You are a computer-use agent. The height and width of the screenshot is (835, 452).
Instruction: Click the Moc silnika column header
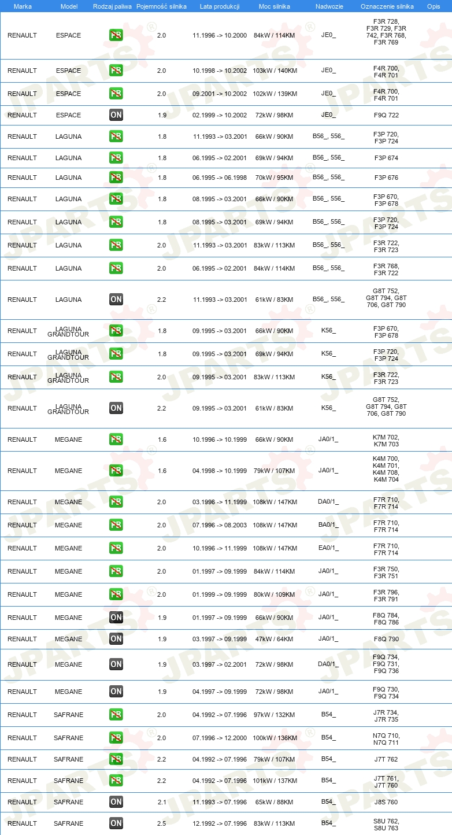tap(275, 6)
